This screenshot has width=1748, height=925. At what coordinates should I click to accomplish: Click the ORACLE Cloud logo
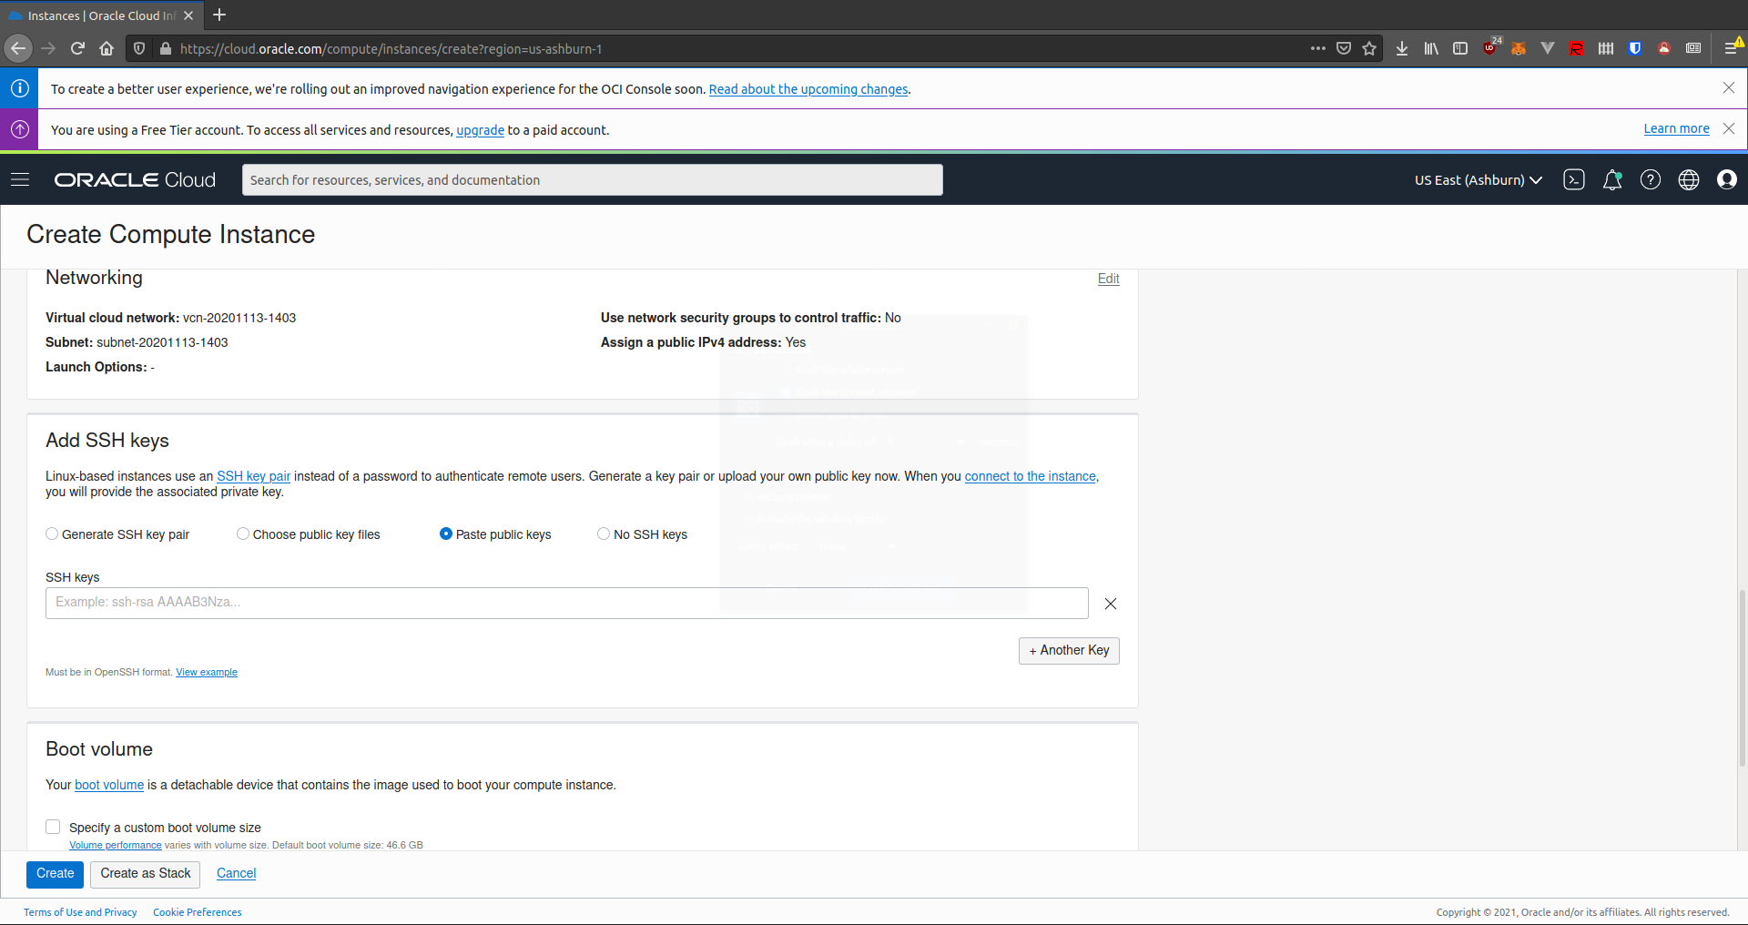[135, 180]
